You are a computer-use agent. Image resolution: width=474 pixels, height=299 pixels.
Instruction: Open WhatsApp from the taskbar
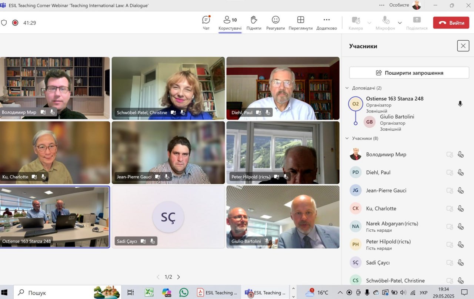tap(184, 292)
